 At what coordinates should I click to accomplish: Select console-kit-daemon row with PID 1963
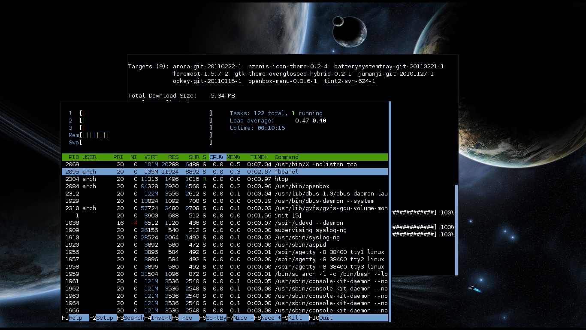(225, 296)
